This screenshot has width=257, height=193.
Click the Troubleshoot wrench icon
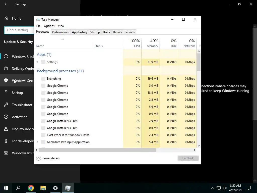pos(6,105)
